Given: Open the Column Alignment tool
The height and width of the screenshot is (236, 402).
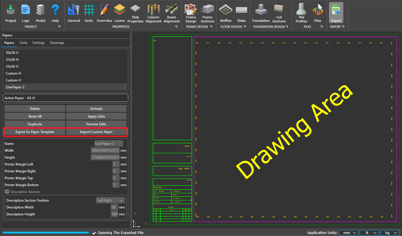Looking at the screenshot, I should (153, 13).
